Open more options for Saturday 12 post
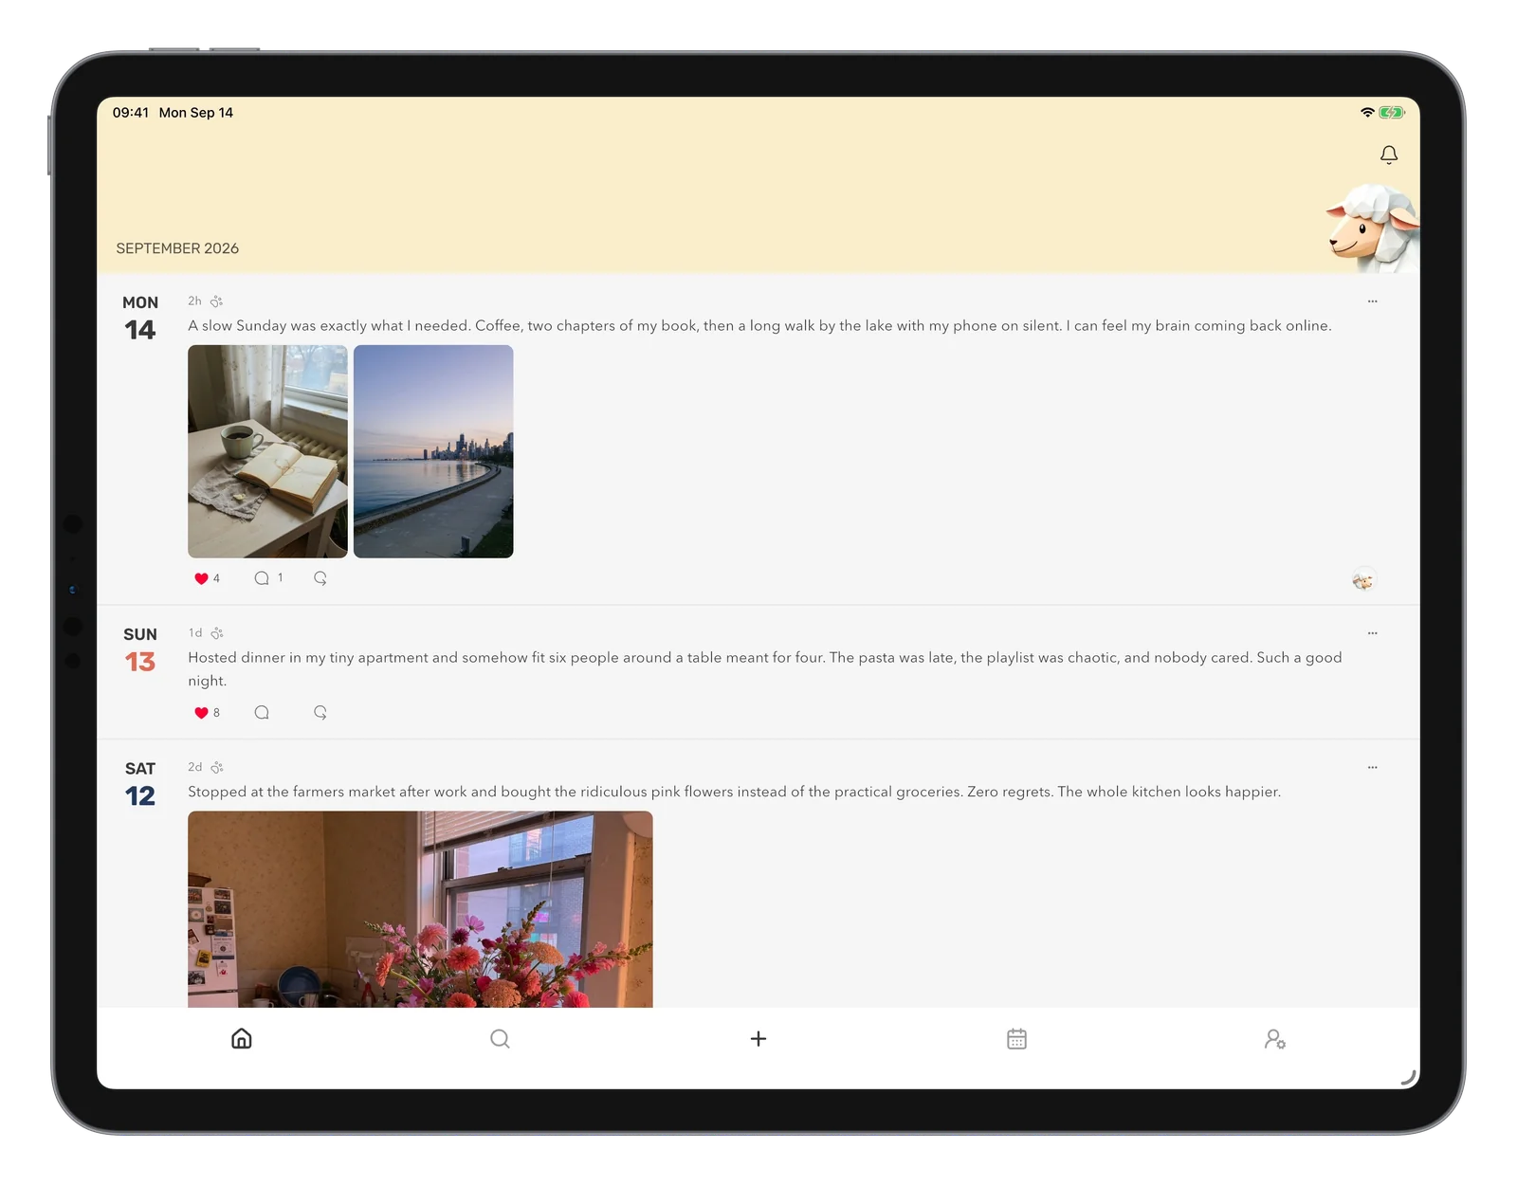 [1372, 768]
